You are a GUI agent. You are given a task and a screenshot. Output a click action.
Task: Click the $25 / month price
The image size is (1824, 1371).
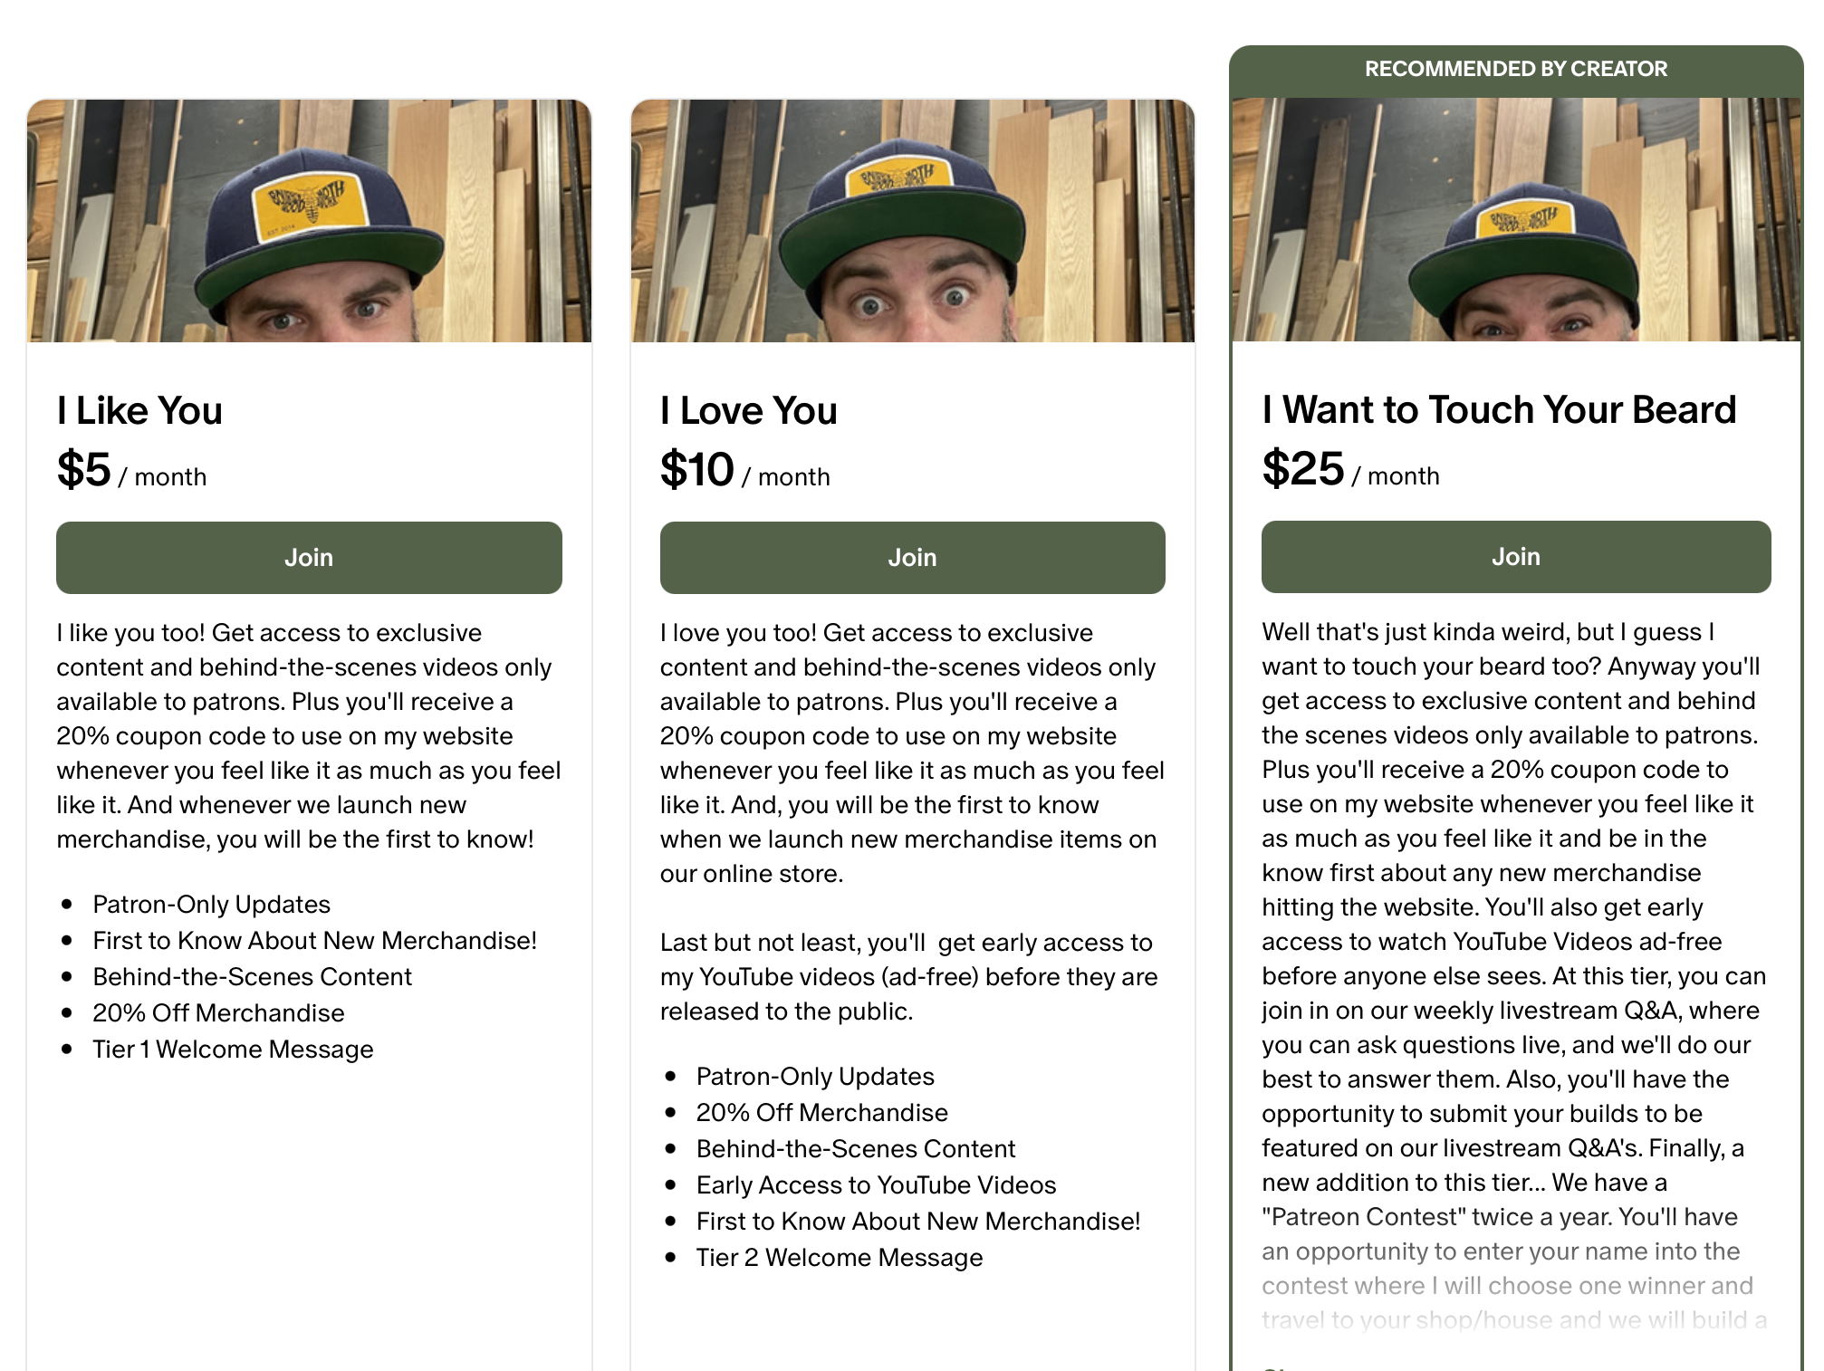[x=1350, y=470]
